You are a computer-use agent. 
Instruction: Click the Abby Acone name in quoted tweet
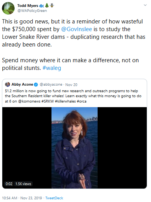(x=22, y=84)
